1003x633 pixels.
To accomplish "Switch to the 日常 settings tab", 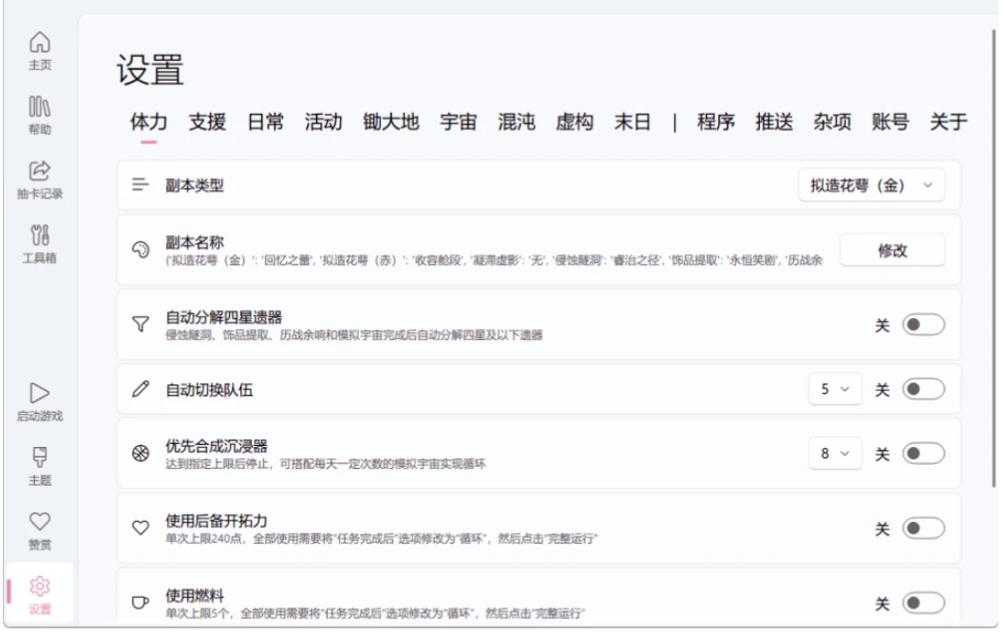I will [x=265, y=121].
